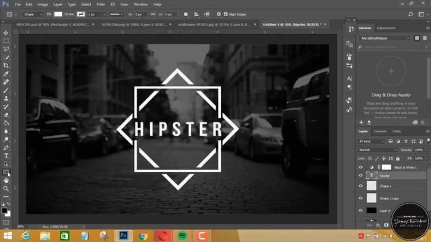
Task: Open the Filter menu
Action: (x=100, y=5)
